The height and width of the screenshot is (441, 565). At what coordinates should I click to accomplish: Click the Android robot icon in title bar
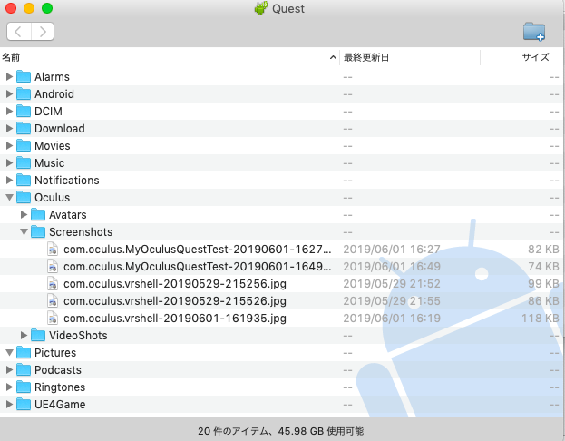pyautogui.click(x=261, y=8)
